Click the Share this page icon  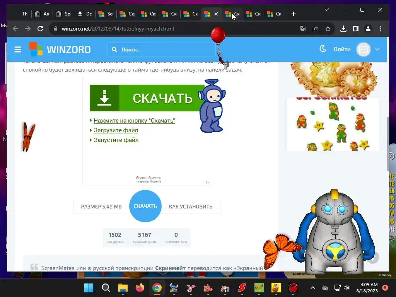click(316, 29)
